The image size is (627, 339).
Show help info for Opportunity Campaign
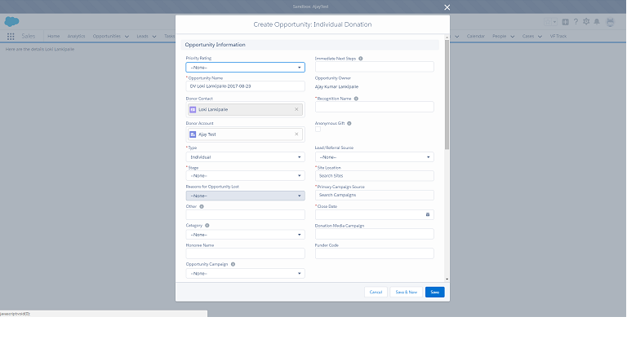point(233,264)
